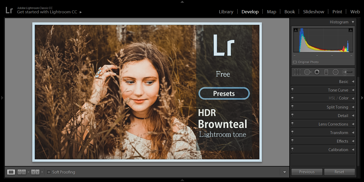Click Get started with Lightroom CC link
This screenshot has height=182, width=364.
47,12
